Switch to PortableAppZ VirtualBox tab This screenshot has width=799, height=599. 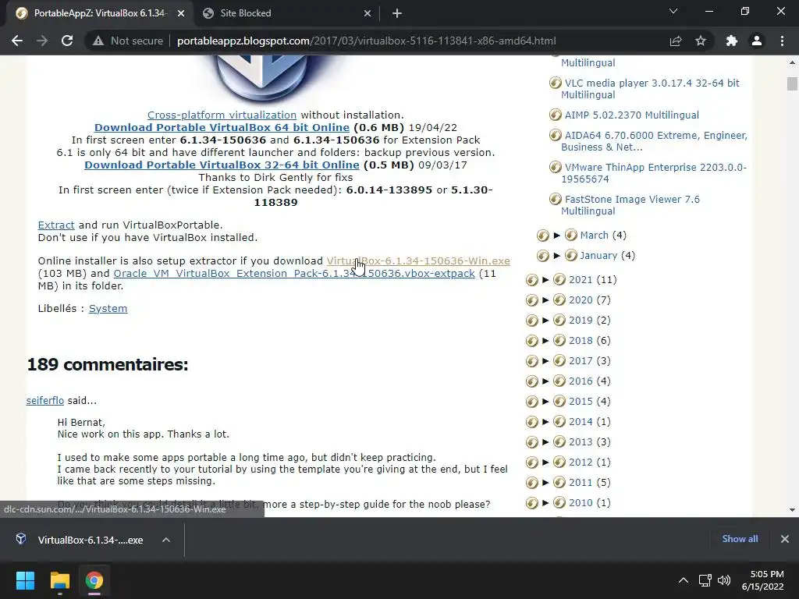pyautogui.click(x=101, y=13)
